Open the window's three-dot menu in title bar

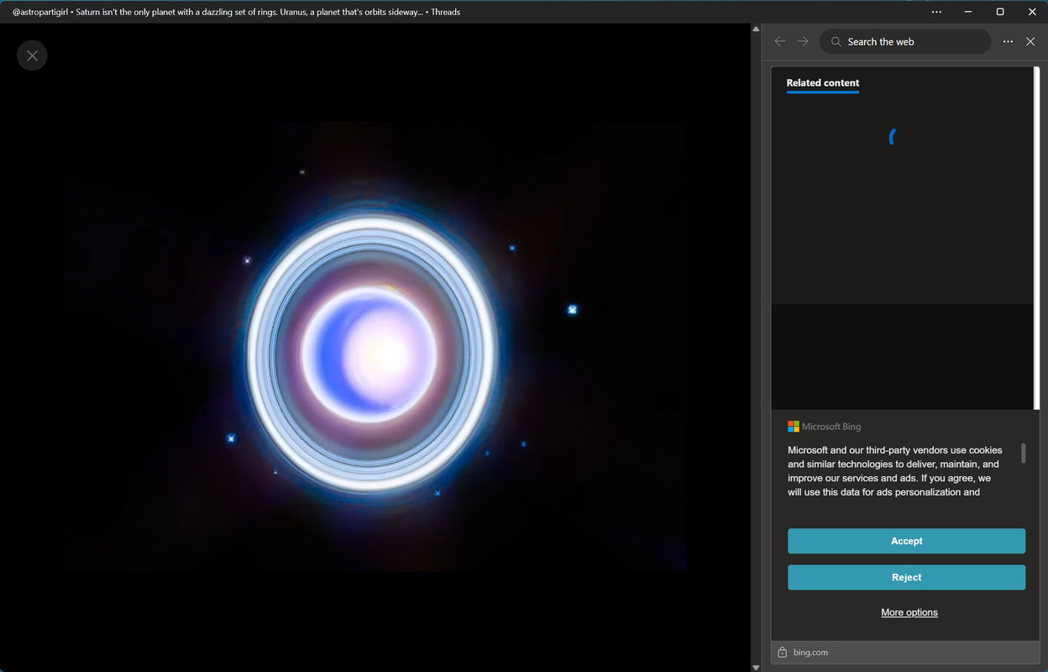(x=936, y=12)
